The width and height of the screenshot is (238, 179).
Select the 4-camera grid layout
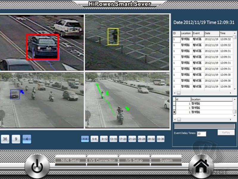pyautogui.click(x=27, y=139)
